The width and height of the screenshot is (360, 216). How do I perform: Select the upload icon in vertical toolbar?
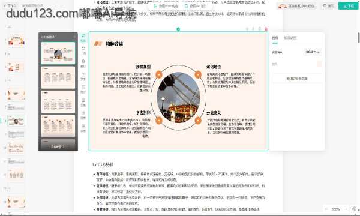pos(83,50)
